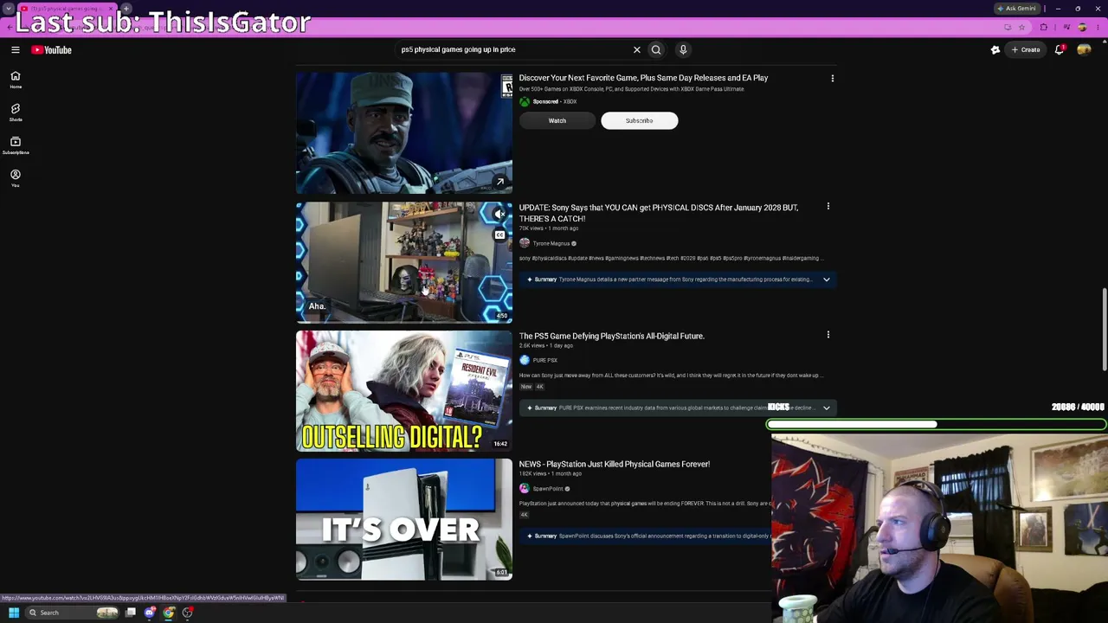This screenshot has height=623, width=1108.
Task: Open more options for the Sony update video
Action: click(x=828, y=207)
